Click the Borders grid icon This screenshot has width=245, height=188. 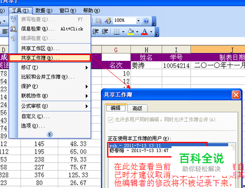point(117,31)
